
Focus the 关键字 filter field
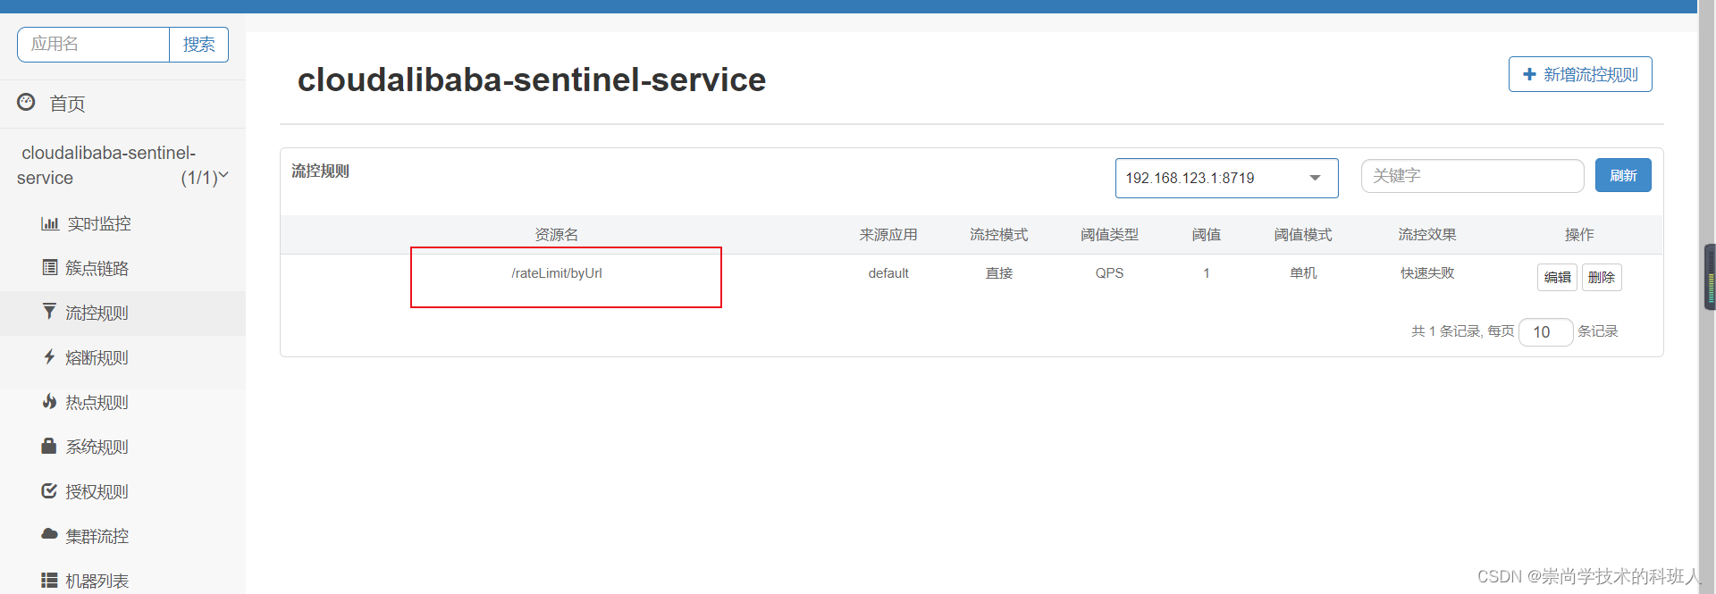[x=1472, y=176]
